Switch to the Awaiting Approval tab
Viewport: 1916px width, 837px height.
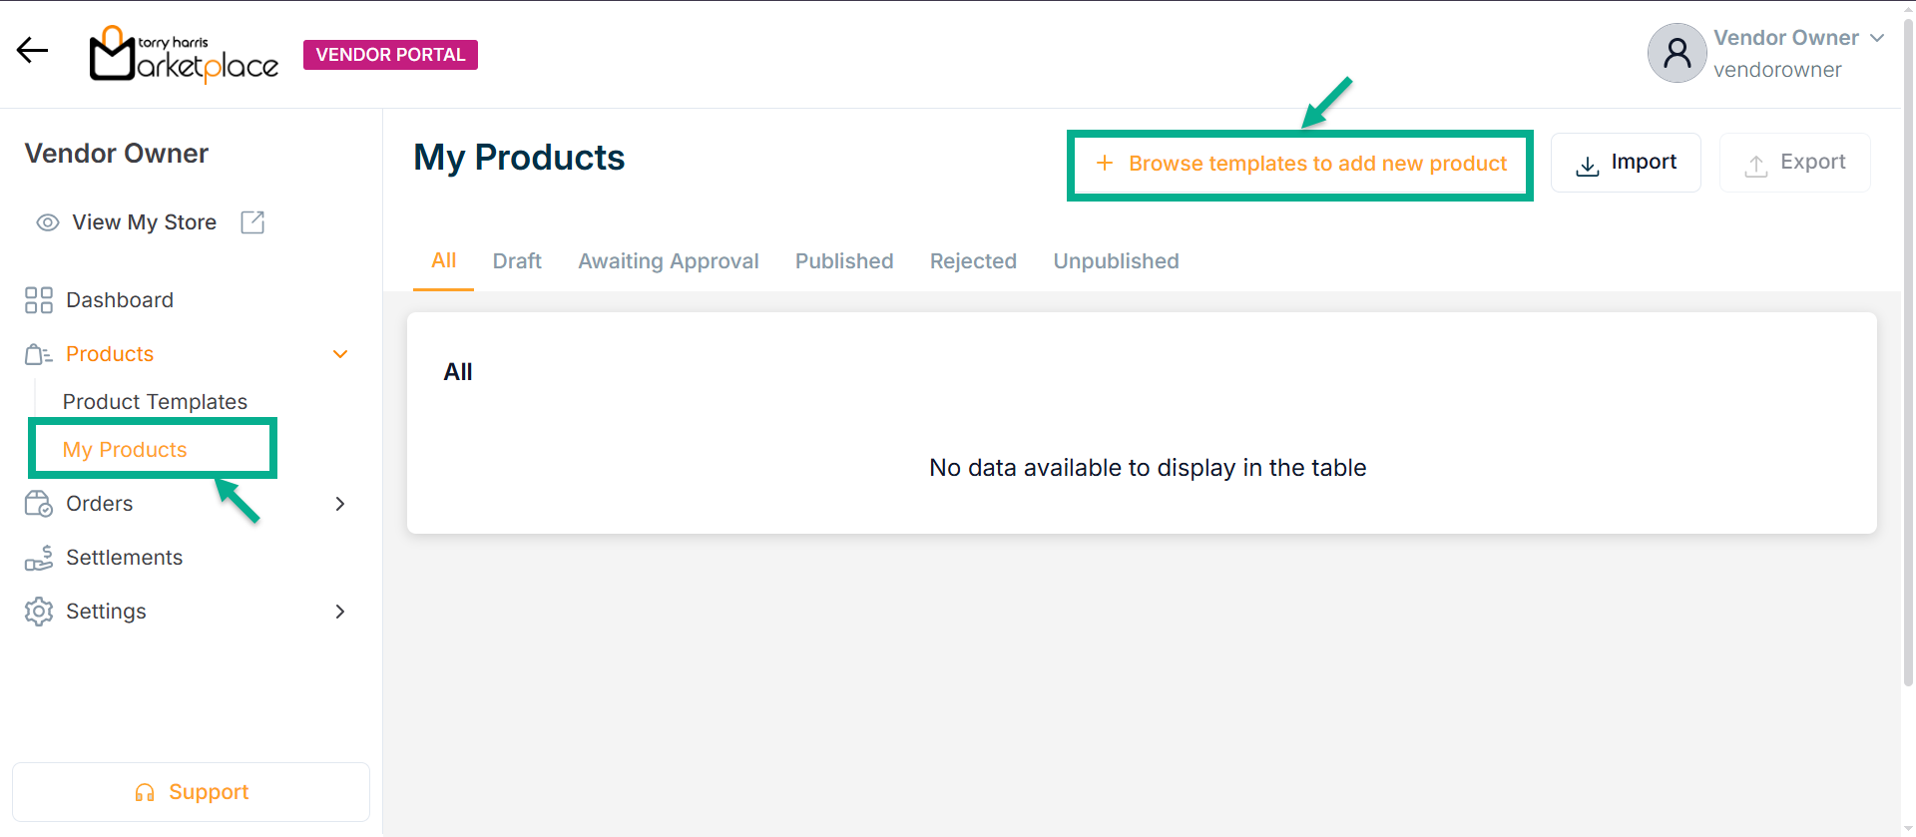669,261
